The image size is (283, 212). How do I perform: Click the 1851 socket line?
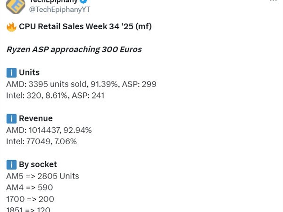point(28,209)
